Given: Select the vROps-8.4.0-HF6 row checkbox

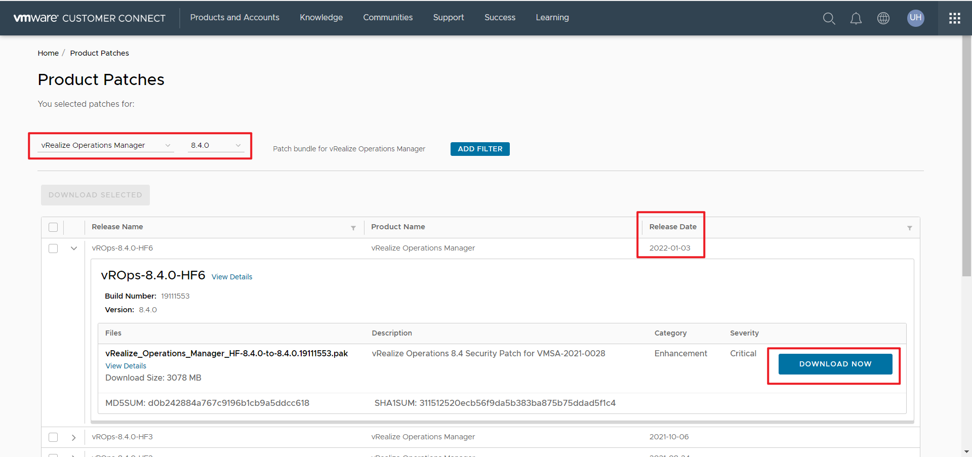Looking at the screenshot, I should tap(53, 248).
